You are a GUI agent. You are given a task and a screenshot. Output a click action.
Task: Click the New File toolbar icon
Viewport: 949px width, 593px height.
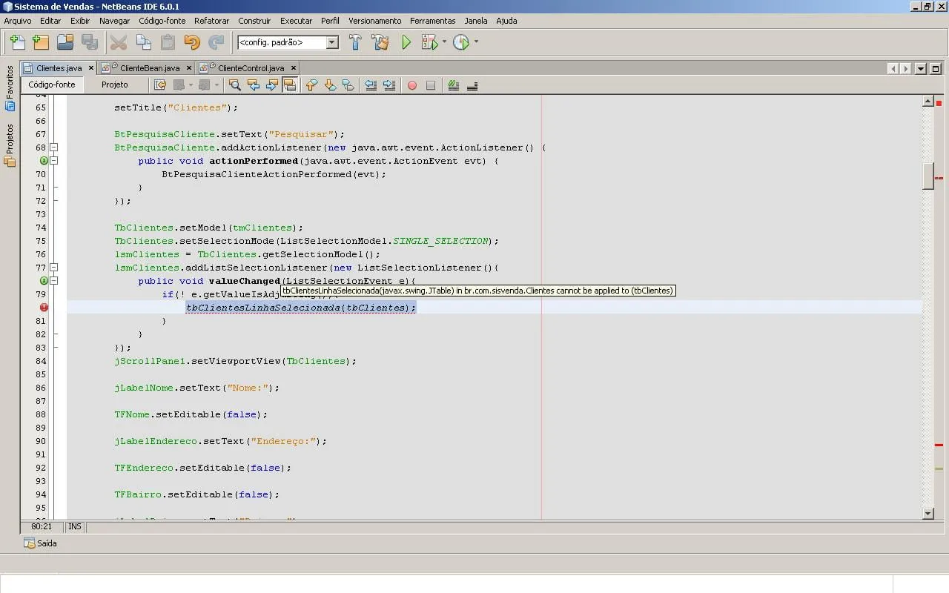click(16, 42)
